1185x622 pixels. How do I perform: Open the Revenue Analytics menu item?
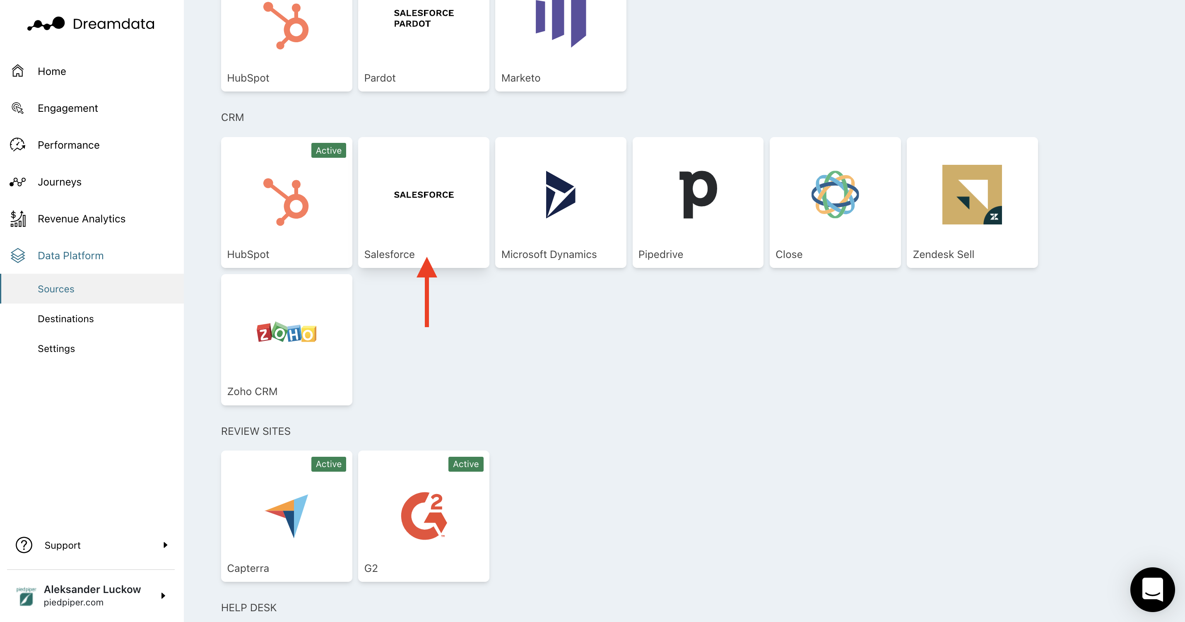point(92,219)
